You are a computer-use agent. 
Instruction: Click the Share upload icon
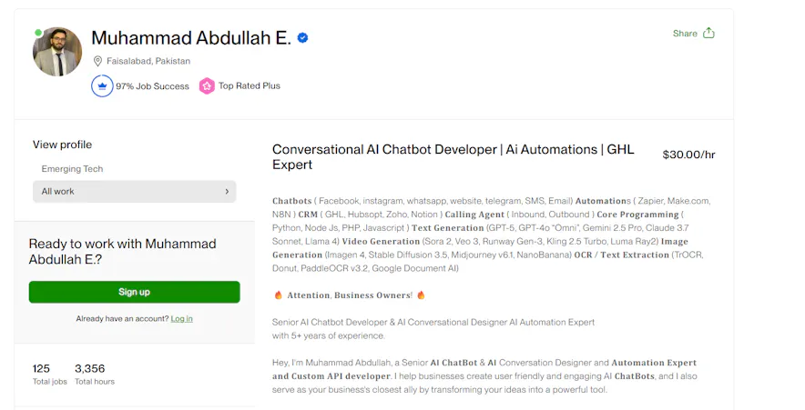[708, 33]
